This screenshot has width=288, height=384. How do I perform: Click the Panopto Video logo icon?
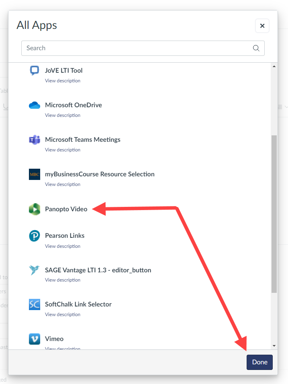coord(35,209)
